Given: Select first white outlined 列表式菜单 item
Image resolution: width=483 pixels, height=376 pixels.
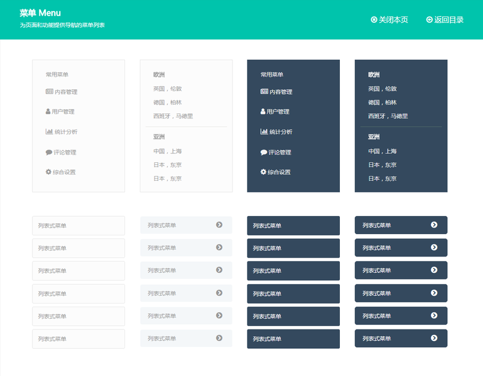Looking at the screenshot, I should point(78,226).
